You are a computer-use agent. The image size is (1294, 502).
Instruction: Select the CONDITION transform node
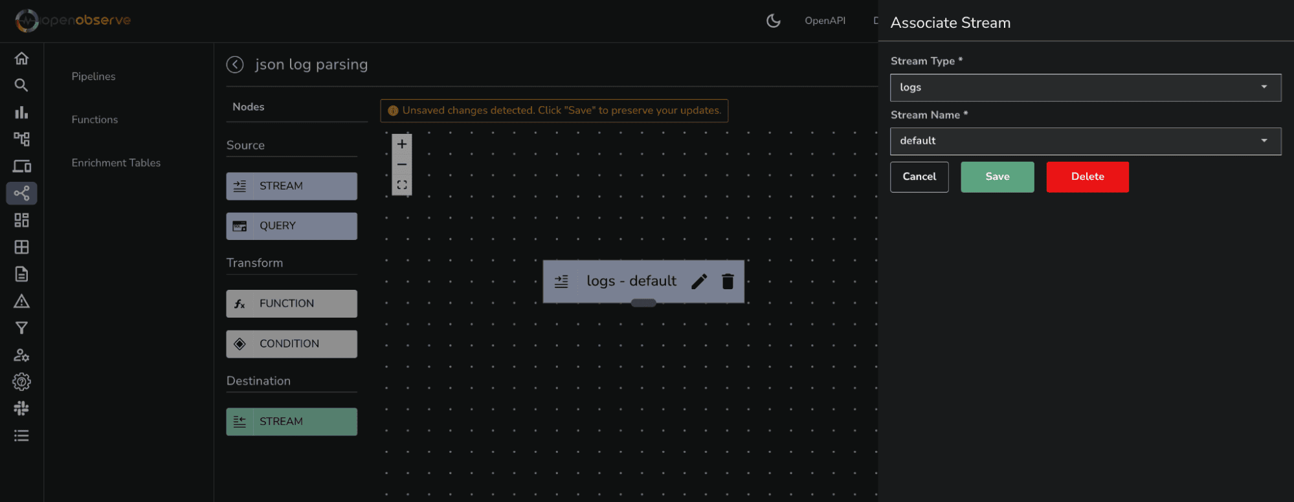291,344
